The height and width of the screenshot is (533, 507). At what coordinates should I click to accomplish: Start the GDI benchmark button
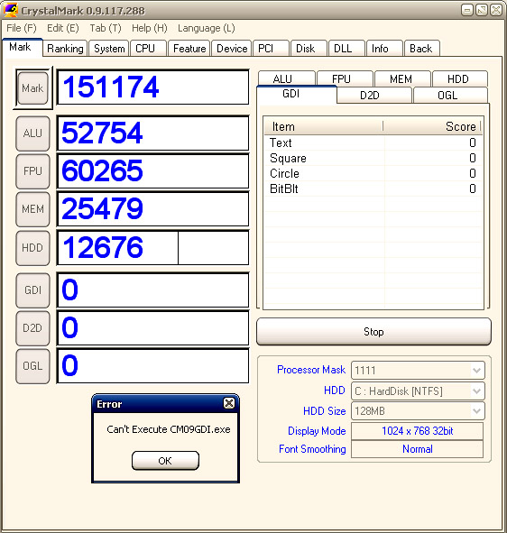tap(32, 290)
